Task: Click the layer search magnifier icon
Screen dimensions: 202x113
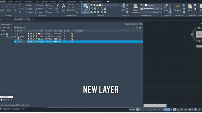Action: click(141, 24)
